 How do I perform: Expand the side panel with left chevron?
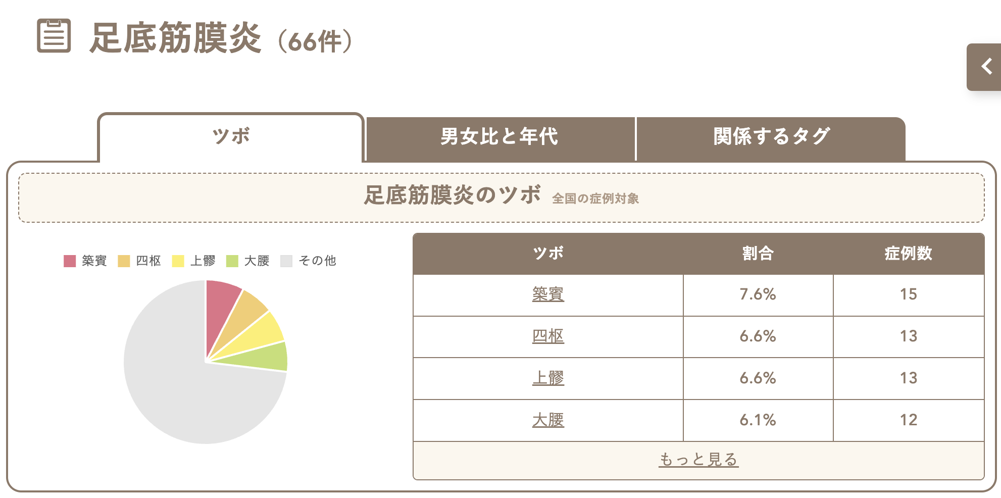click(x=984, y=67)
